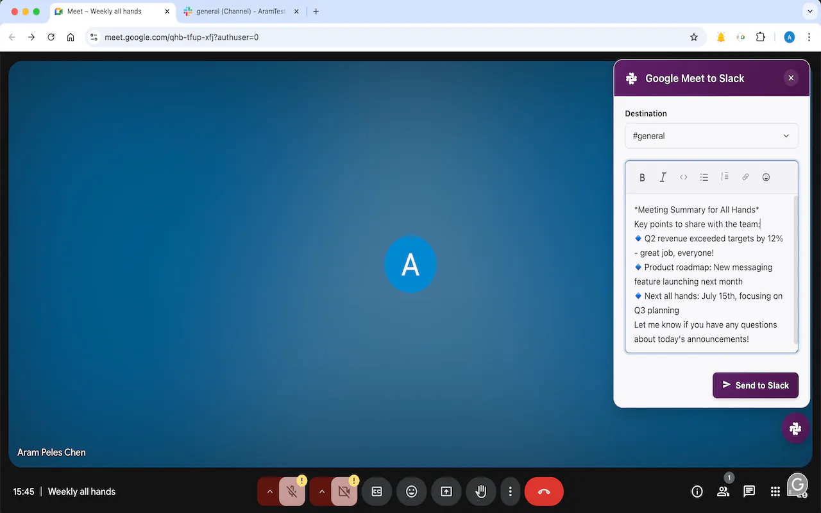Screen dimensions: 821x513
Task: Apply italic formatting in message editor
Action: point(663,178)
